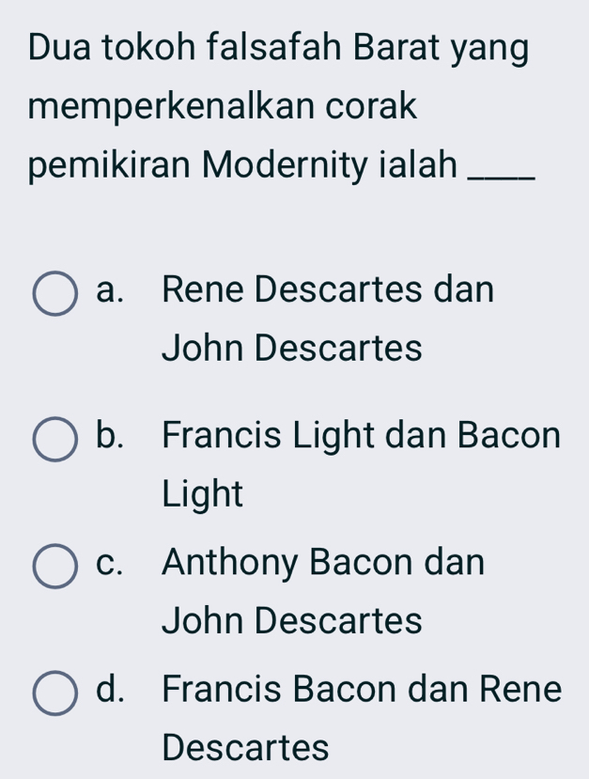
Task: Choose answer Rene Descartes dan John Descartes
Action: (x=327, y=291)
